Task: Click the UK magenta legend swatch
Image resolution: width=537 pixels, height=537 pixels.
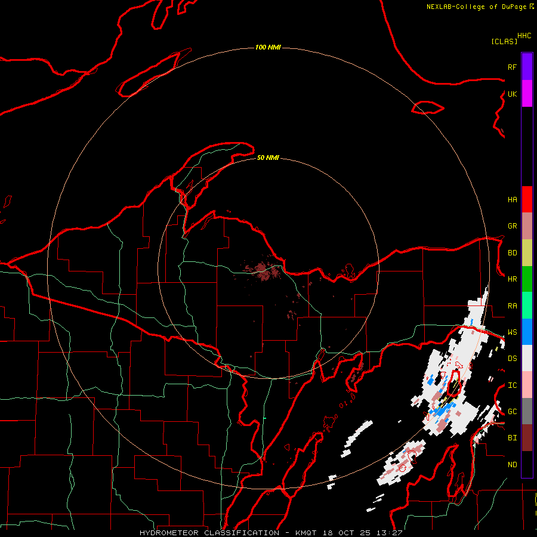Action: pyautogui.click(x=527, y=94)
